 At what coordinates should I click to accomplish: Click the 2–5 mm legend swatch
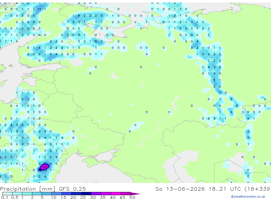coord(37,194)
